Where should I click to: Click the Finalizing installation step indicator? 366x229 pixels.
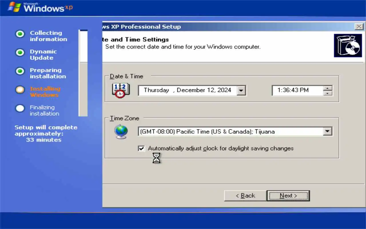point(20,108)
